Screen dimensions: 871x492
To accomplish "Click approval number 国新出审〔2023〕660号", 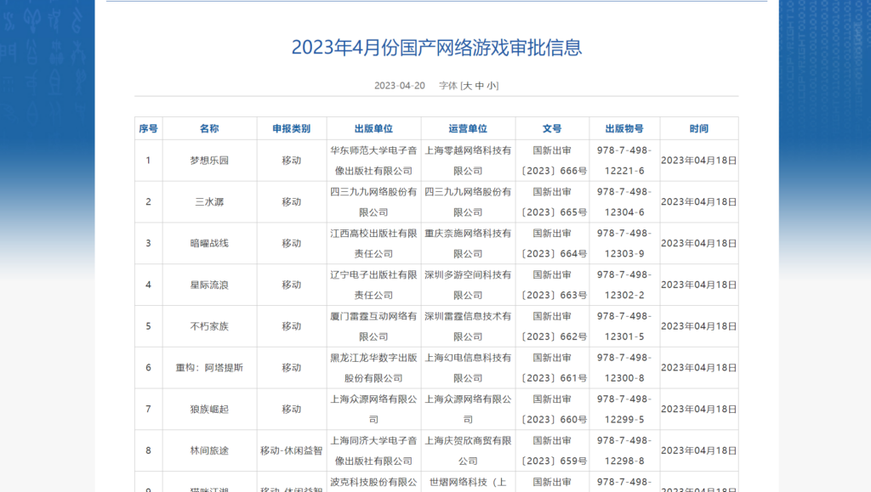I will (552, 410).
